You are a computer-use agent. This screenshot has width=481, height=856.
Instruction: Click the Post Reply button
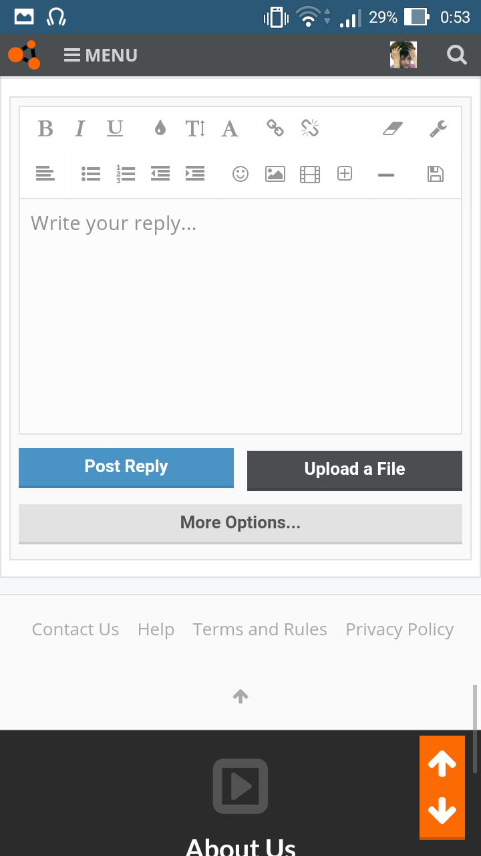tap(126, 467)
